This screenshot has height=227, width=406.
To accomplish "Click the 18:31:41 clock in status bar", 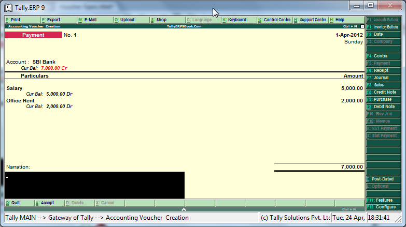I will pyautogui.click(x=379, y=218).
